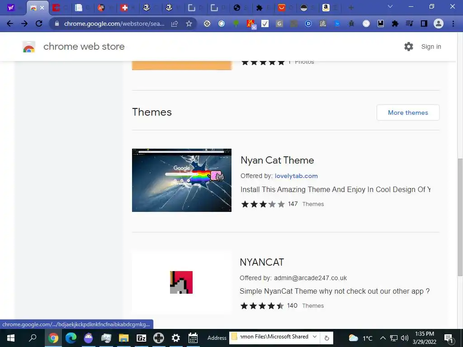Switch to the puzzle-piece extensions tab
Viewport: 463px width, 347px height.
click(259, 8)
